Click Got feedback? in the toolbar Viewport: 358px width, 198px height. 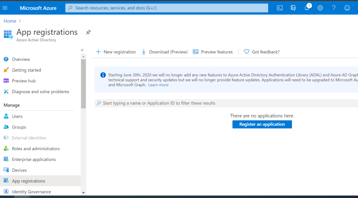coord(262,52)
